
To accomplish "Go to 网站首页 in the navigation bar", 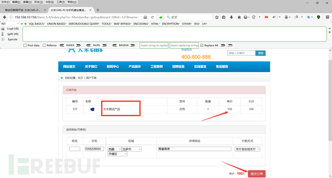I will click(x=69, y=66).
